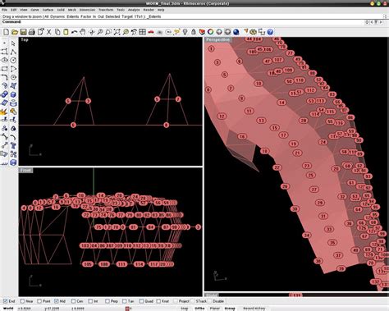
Task: Open the Surface menu
Action: click(48, 10)
